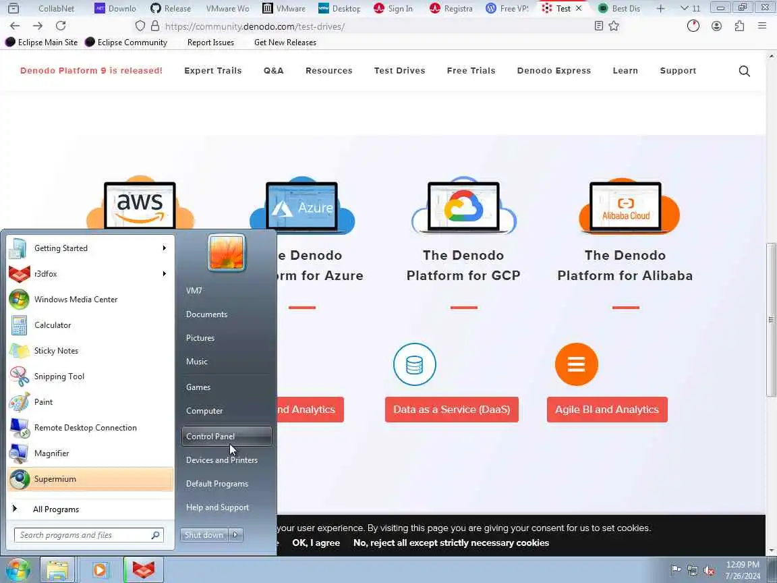777x583 pixels.
Task: Click the muted volume tray icon
Action: tap(709, 570)
